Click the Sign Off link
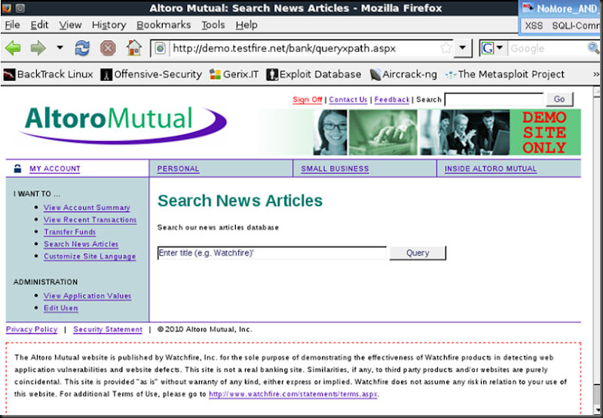603x418 pixels. 308,100
